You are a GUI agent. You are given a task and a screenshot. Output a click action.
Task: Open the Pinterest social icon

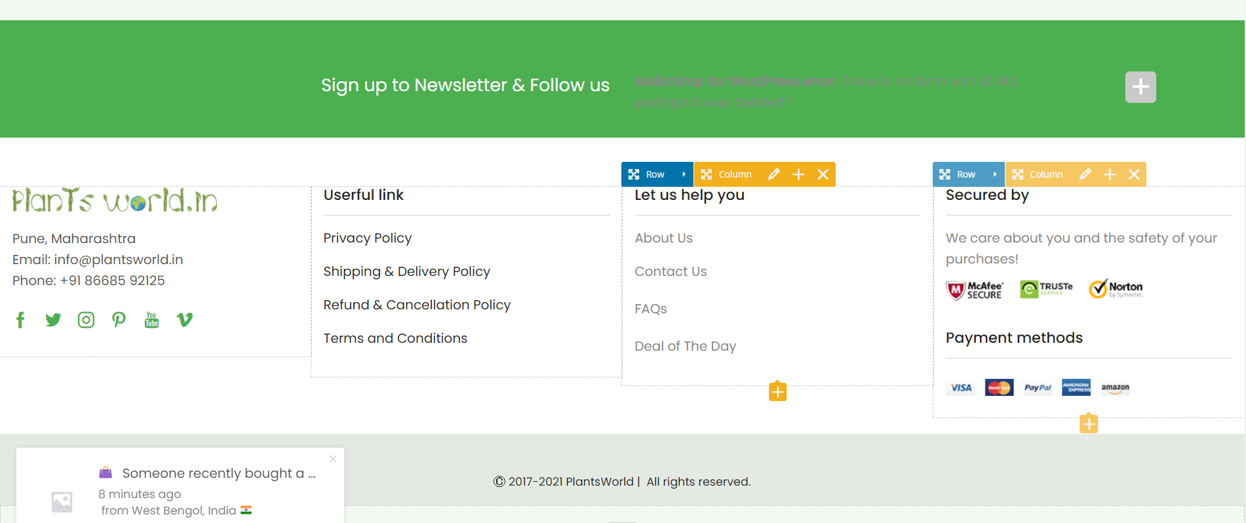pyautogui.click(x=119, y=320)
